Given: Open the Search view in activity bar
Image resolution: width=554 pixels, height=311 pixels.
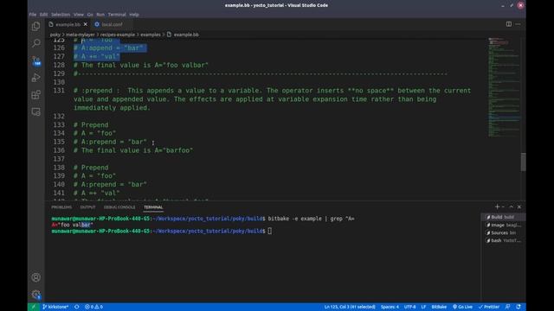Looking at the screenshot, I should tap(35, 43).
